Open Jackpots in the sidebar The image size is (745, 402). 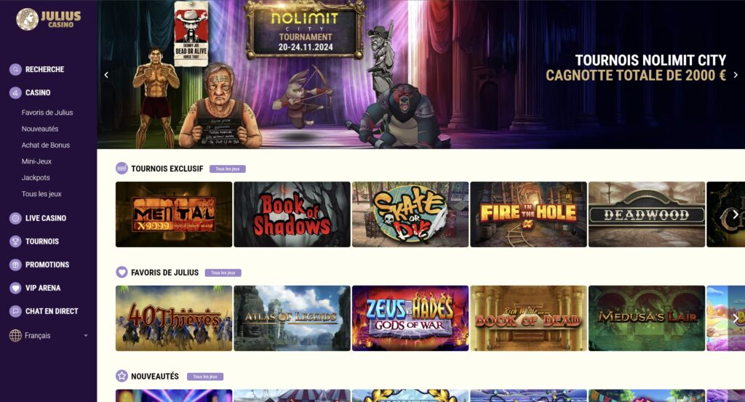[x=36, y=177]
